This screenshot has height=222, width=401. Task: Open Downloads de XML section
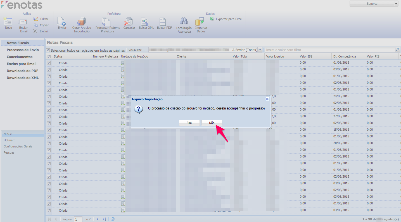click(23, 78)
